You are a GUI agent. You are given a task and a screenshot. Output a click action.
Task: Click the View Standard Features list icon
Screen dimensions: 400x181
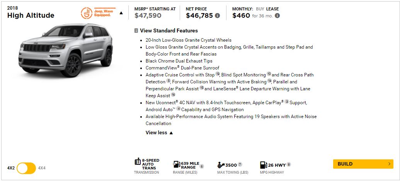click(x=136, y=31)
